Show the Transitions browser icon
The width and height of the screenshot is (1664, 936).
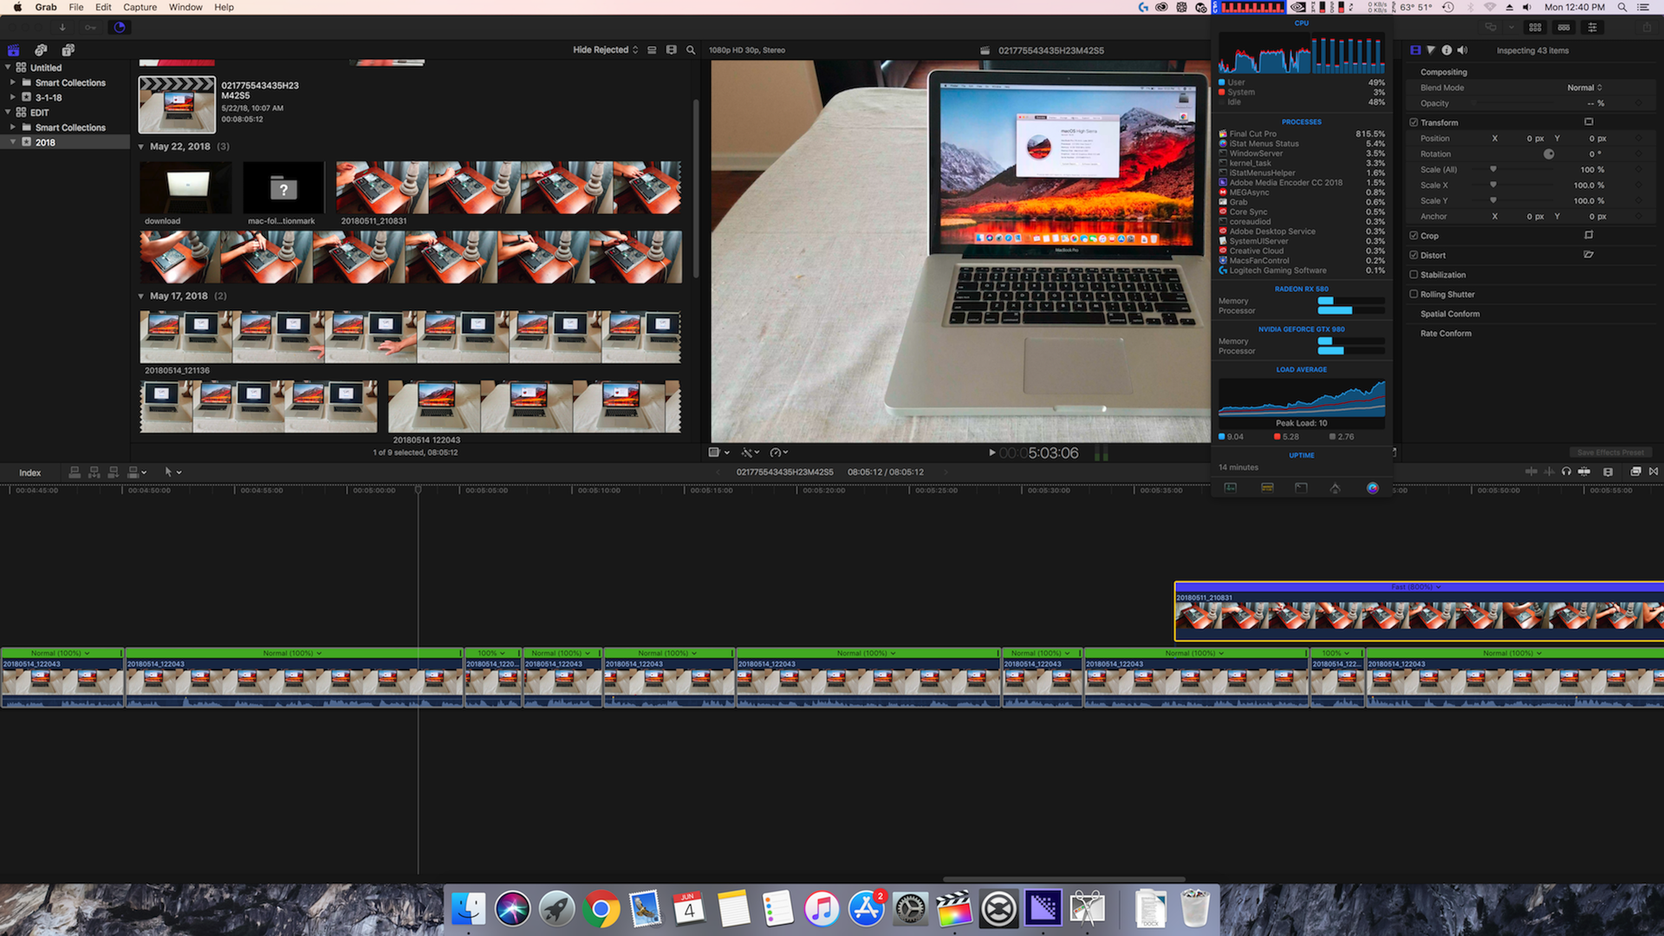[x=1654, y=471]
